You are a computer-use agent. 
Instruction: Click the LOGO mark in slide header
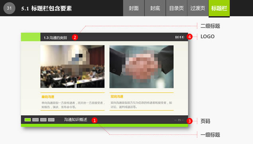click(x=180, y=37)
